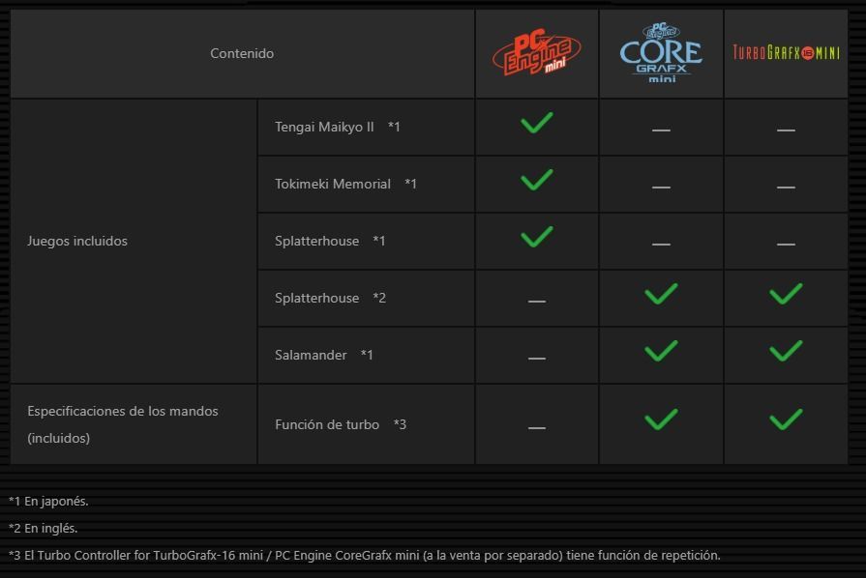Click the Especificaciones de los mandos cell

[x=123, y=424]
